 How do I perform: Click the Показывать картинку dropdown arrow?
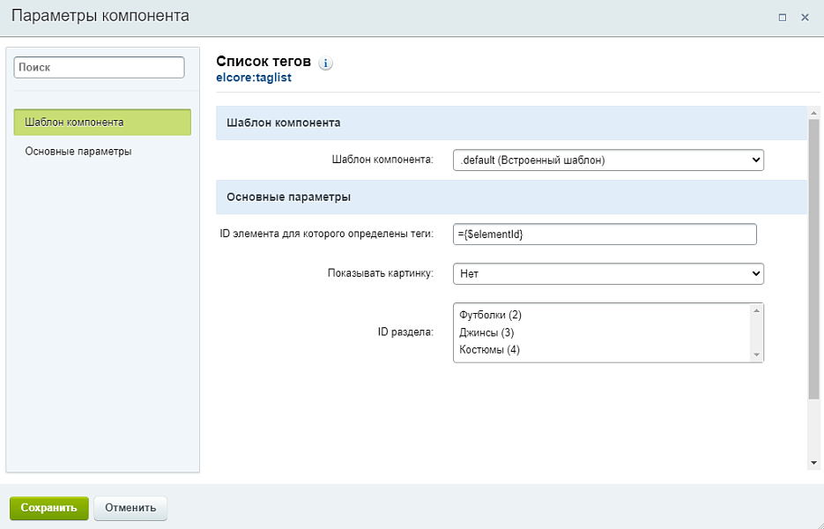[756, 273]
